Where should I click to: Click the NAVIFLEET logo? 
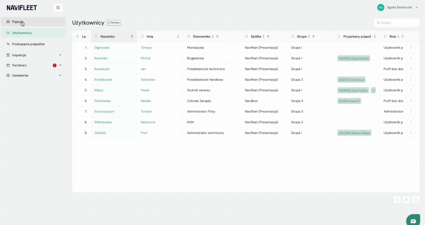pyautogui.click(x=22, y=8)
